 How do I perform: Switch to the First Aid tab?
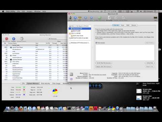coord(116,25)
